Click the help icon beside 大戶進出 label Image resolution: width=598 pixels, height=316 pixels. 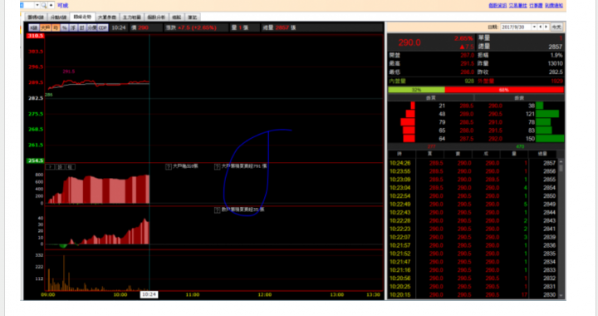click(x=168, y=167)
